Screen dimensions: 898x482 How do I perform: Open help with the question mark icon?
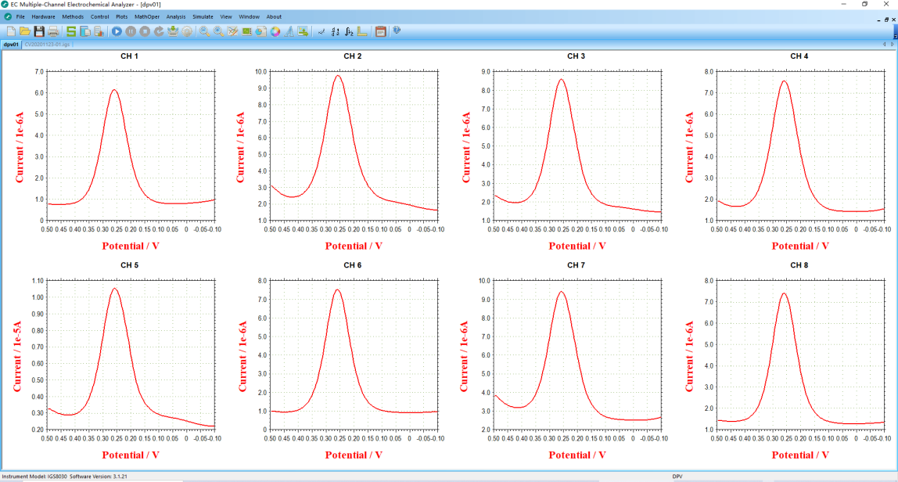click(x=397, y=31)
